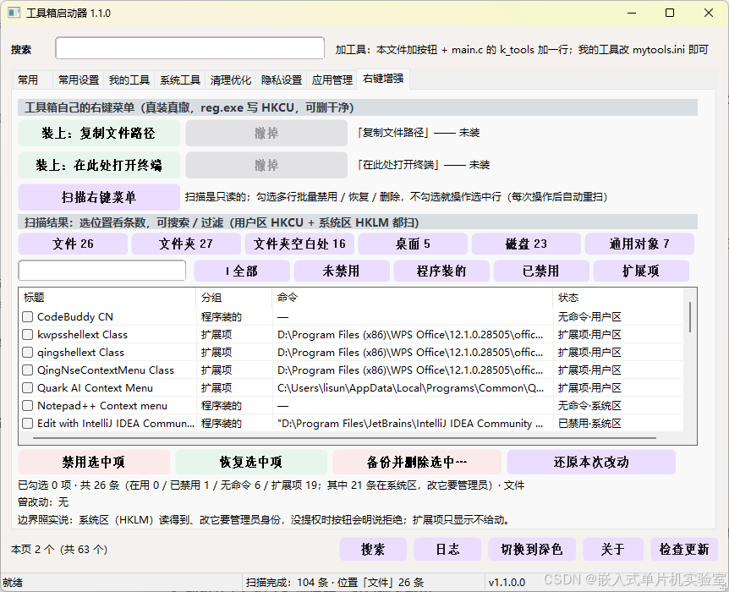Tick the QingNseContextMenu Class checkbox
Image resolution: width=729 pixels, height=592 pixels.
point(27,370)
